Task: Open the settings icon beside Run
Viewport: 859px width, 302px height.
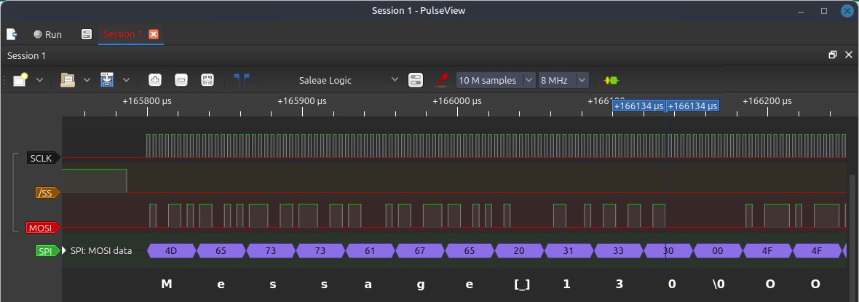Action: click(86, 34)
